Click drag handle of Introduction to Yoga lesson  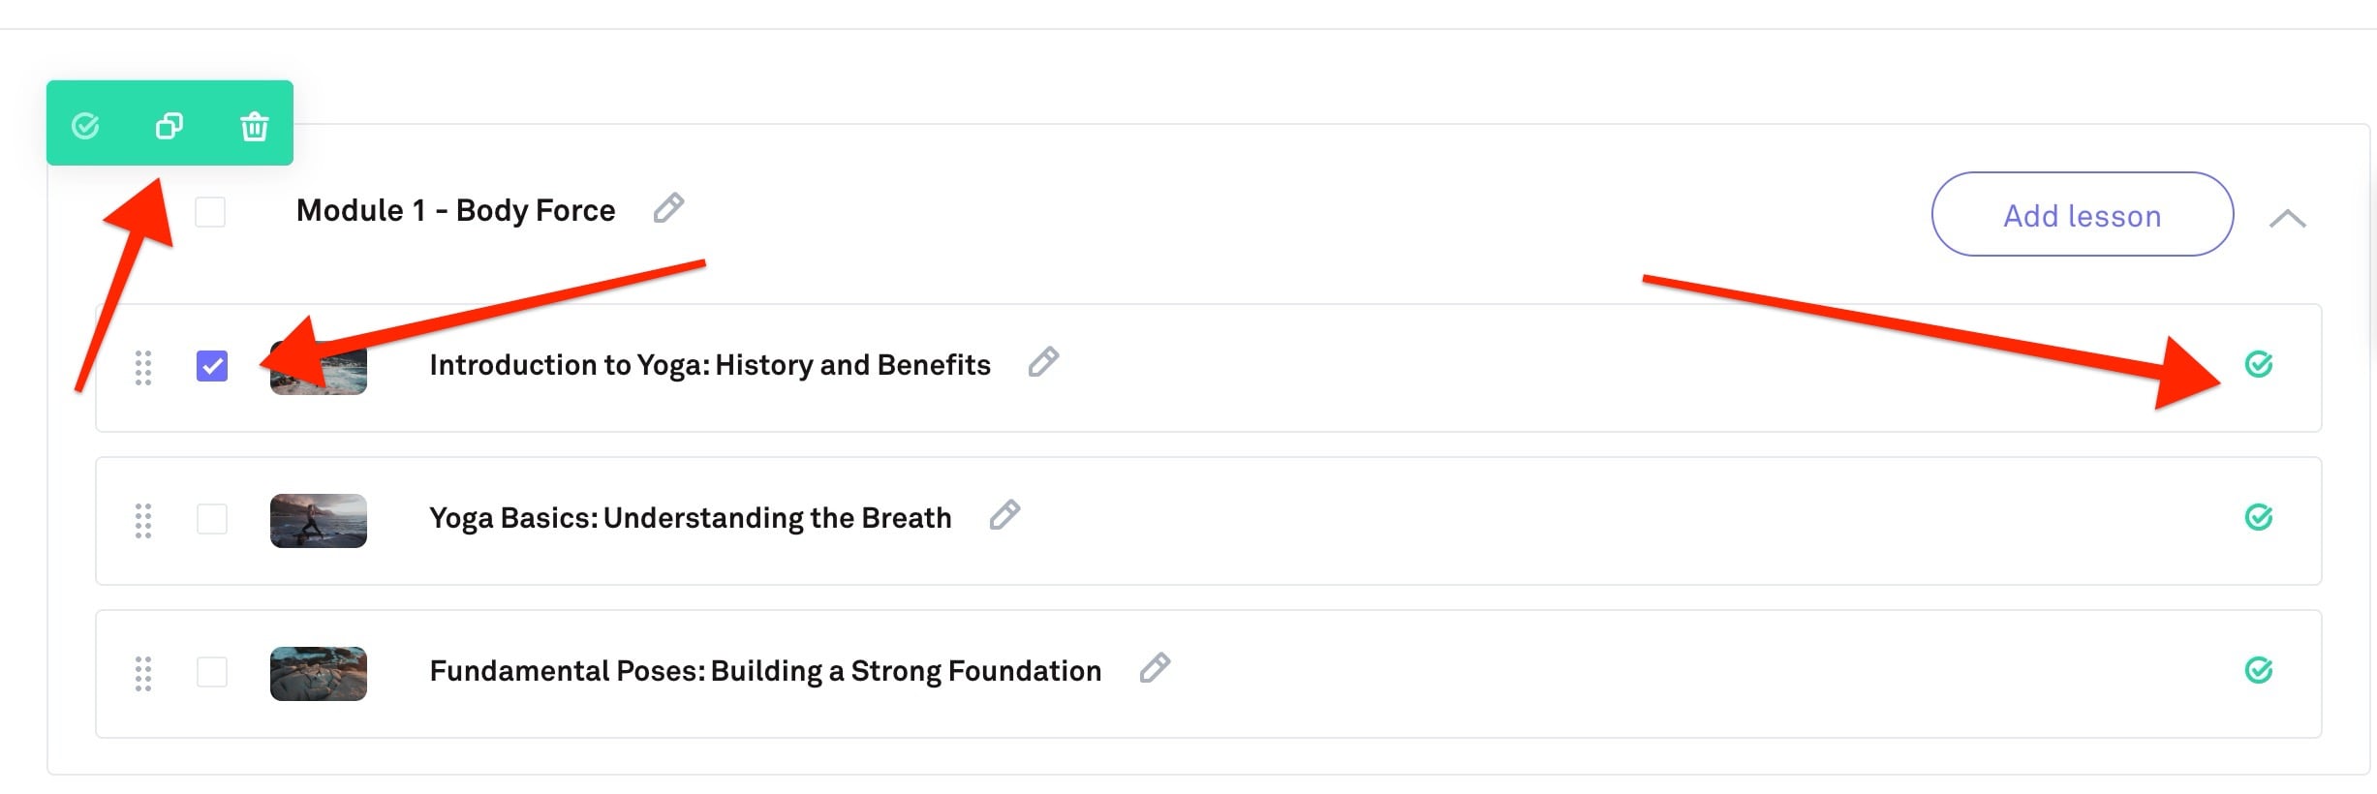click(x=143, y=368)
